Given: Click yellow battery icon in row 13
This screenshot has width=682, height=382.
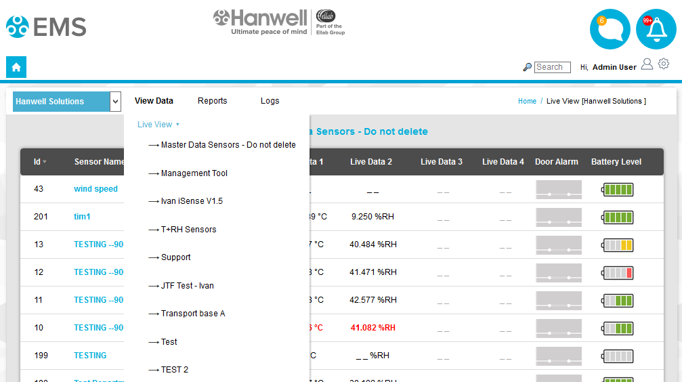Looking at the screenshot, I should 617,245.
